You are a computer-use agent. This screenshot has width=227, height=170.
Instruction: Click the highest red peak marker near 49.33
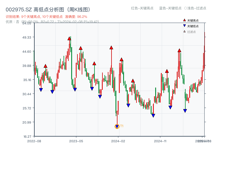click(x=69, y=38)
